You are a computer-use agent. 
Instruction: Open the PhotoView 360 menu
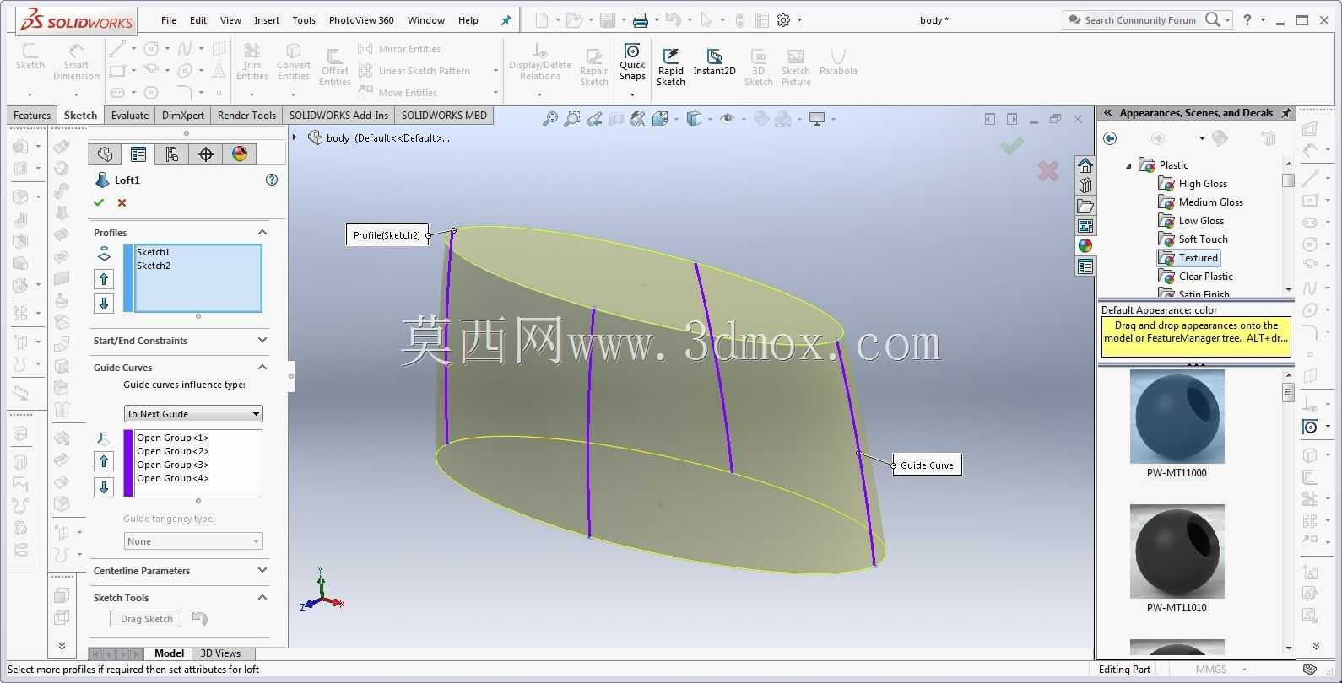361,20
